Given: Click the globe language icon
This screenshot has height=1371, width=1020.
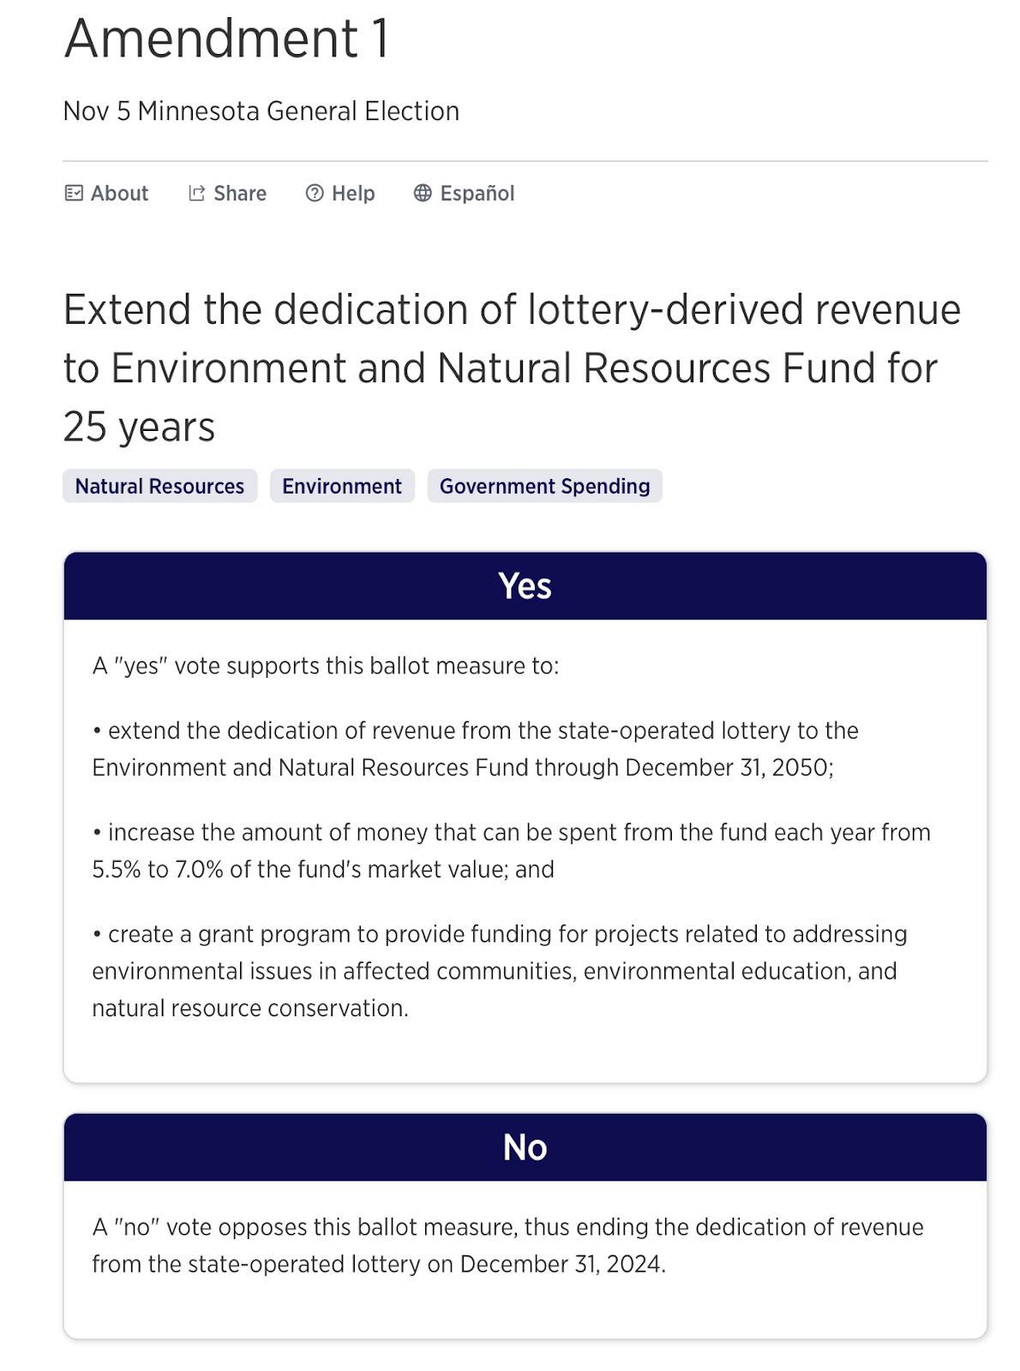Looking at the screenshot, I should pos(423,194).
